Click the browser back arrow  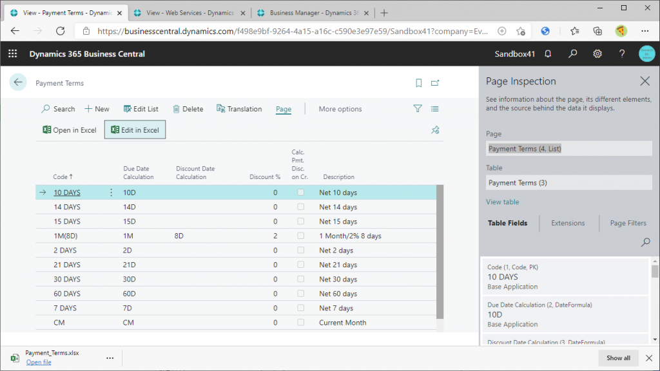(x=15, y=31)
